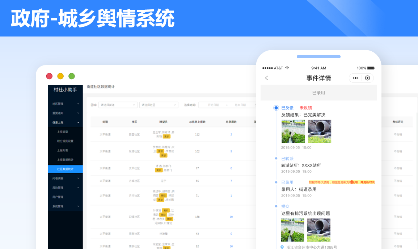Open 上报数据统计 submenu item
418x249 pixels.
(x=65, y=160)
